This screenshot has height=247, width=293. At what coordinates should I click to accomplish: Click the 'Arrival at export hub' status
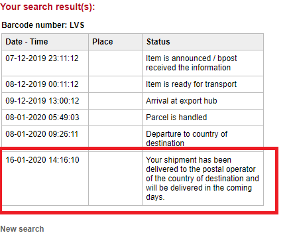(182, 101)
